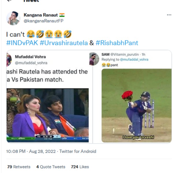Open the three-dot more options menu
The width and height of the screenshot is (173, 173).
click(x=169, y=15)
